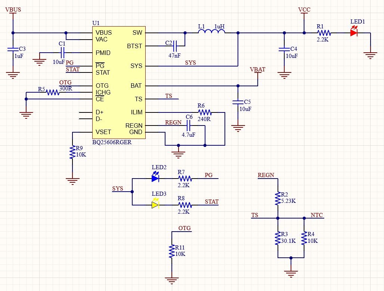Select the STAT net label beside R8
This screenshot has height=291, width=384.
(x=211, y=202)
